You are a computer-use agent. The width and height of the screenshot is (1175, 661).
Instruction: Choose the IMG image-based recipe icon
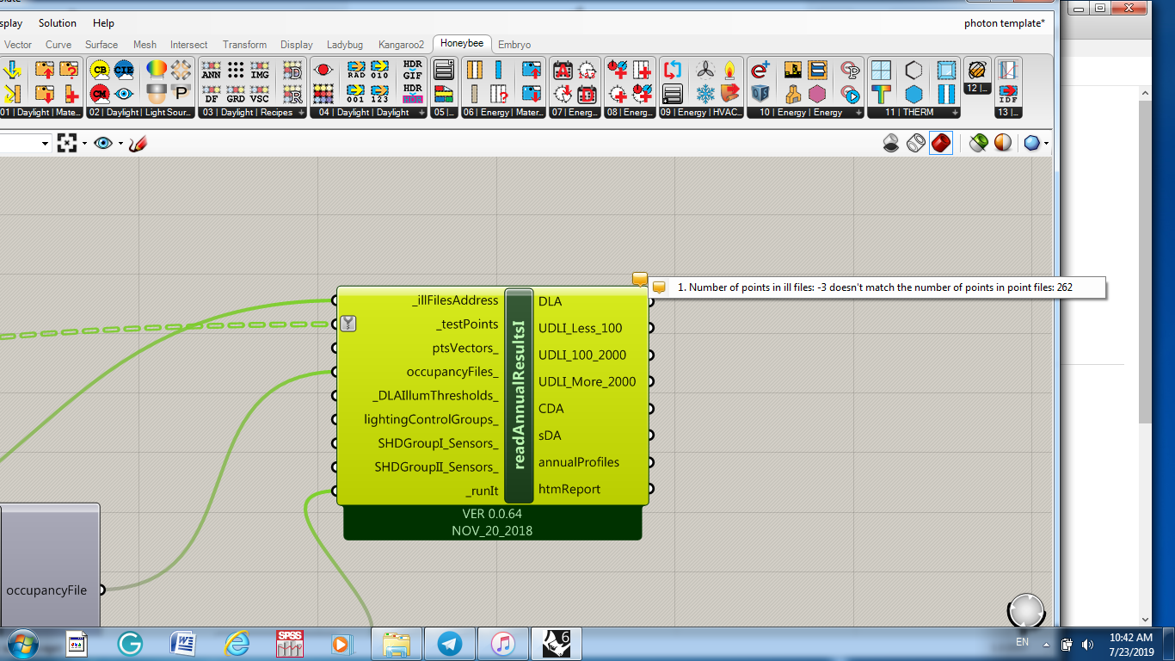[x=260, y=71]
